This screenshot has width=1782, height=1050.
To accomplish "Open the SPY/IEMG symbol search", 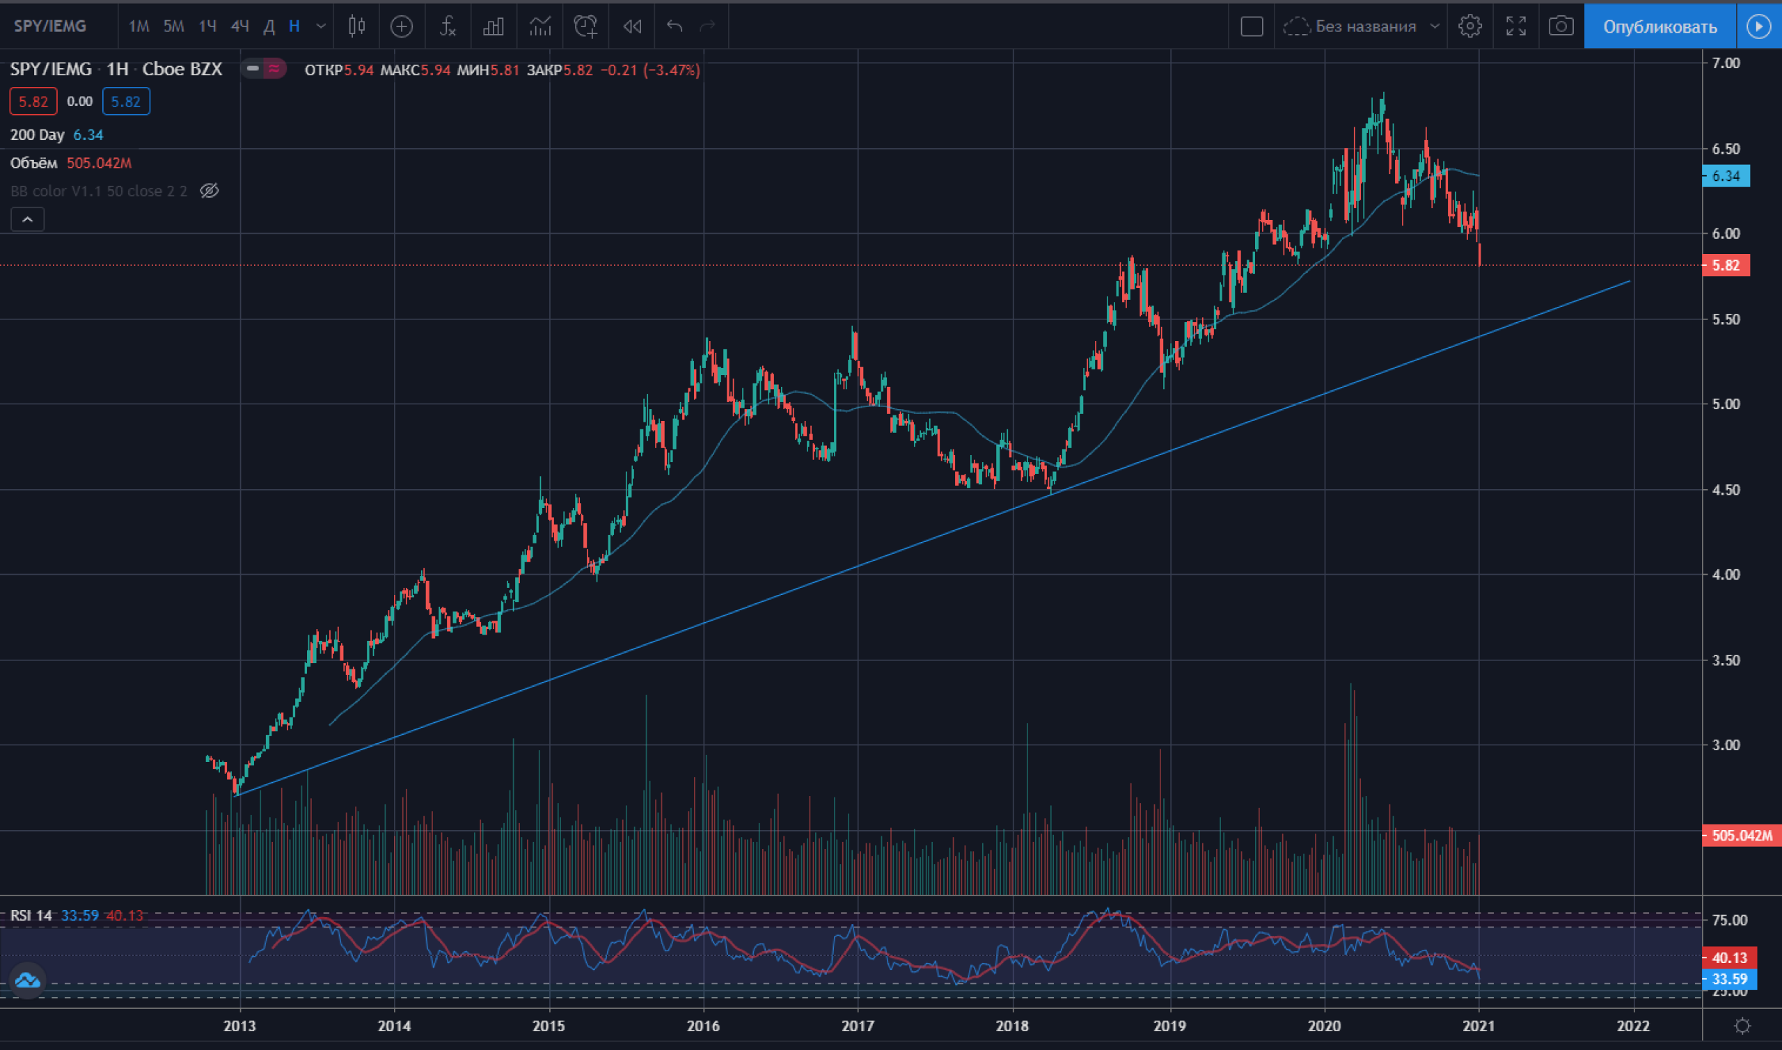I will click(50, 26).
